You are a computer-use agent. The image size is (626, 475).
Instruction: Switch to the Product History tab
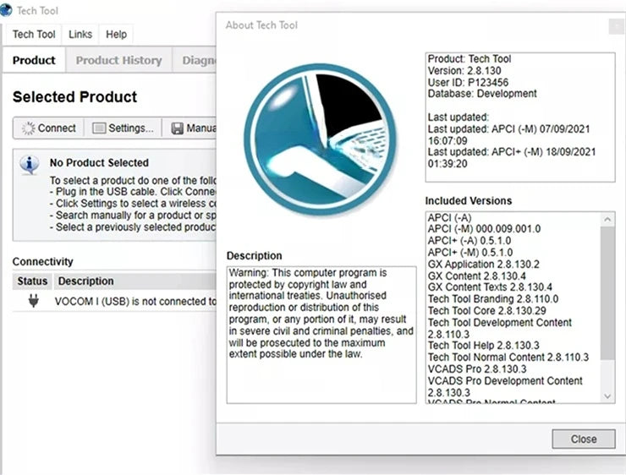[x=119, y=60]
